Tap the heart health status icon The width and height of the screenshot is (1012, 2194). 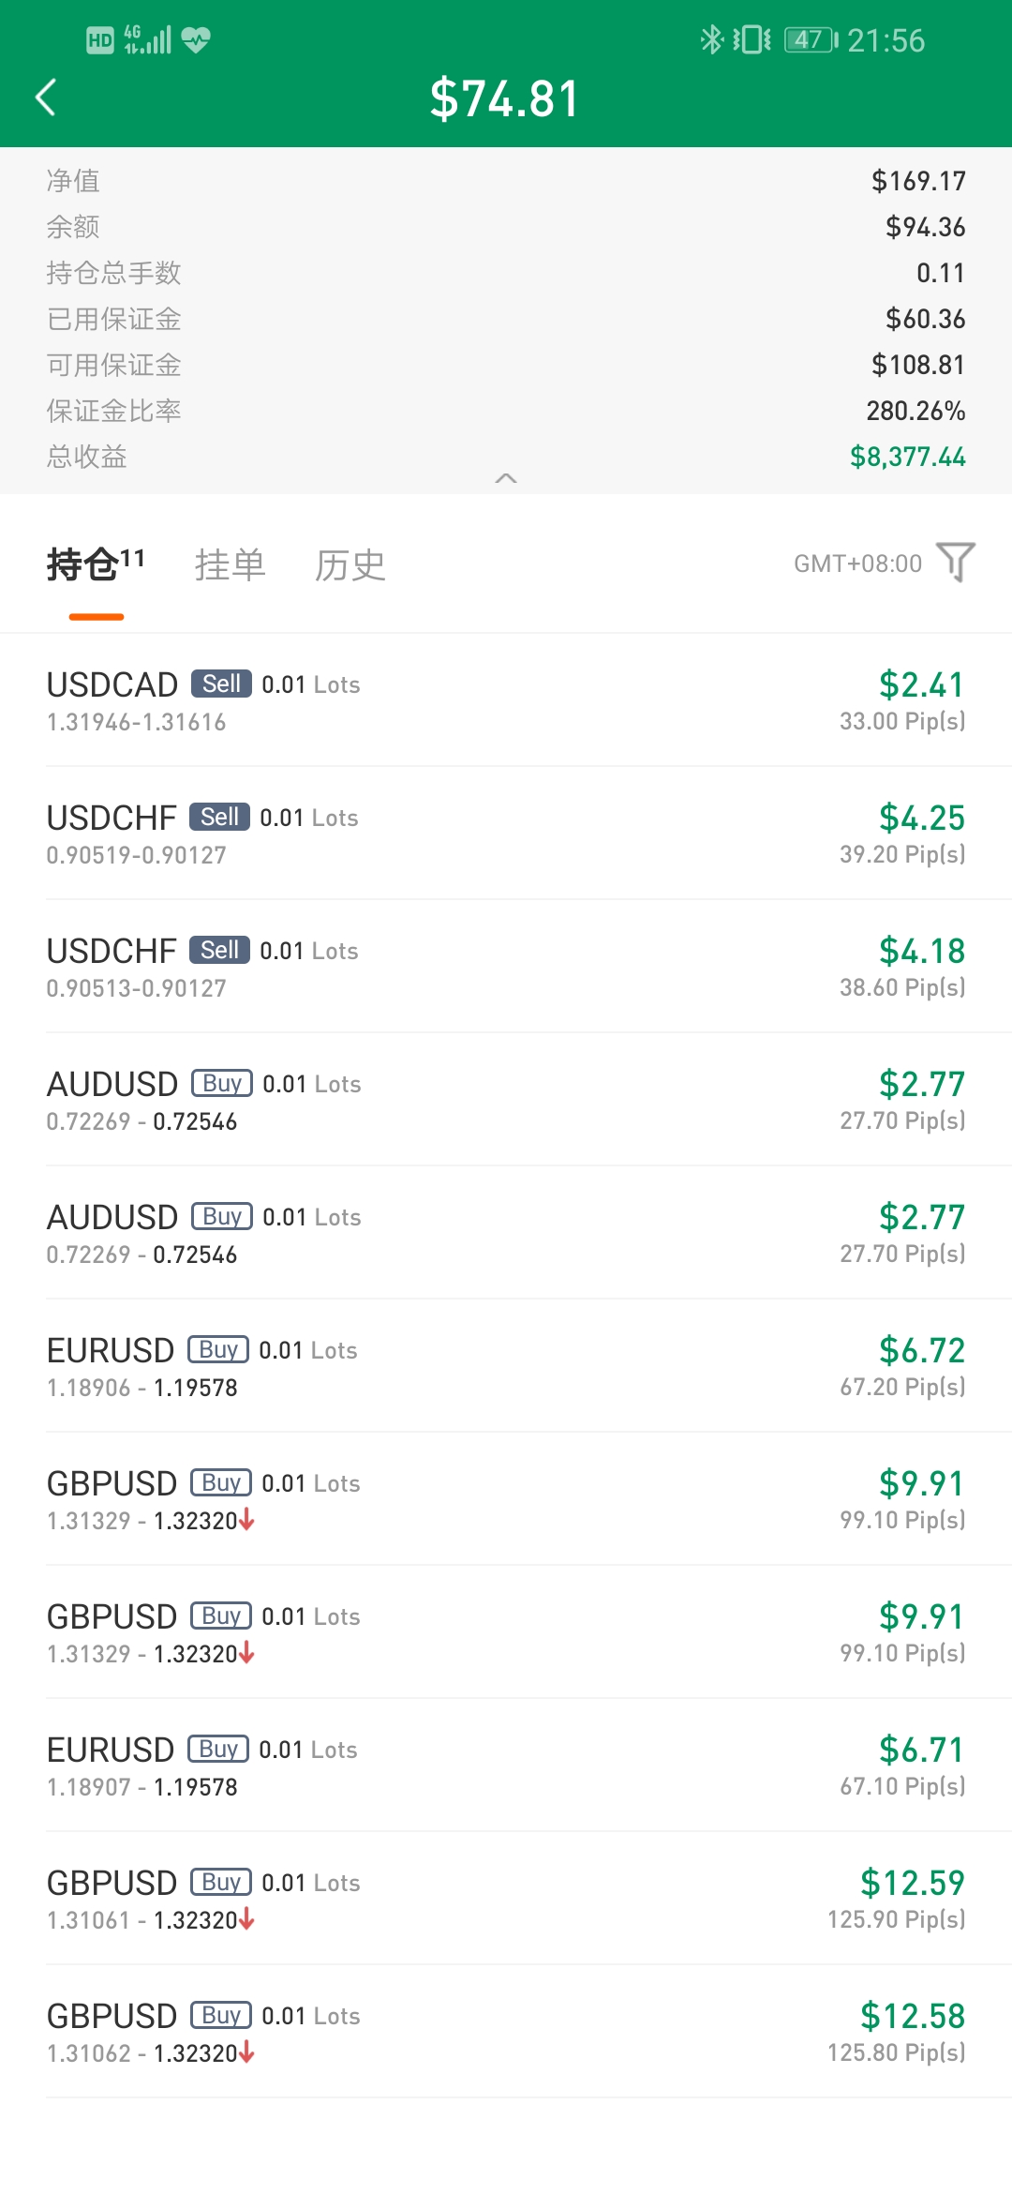[x=196, y=39]
